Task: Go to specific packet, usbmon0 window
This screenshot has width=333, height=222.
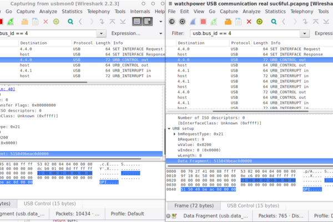Action: [x=102, y=22]
